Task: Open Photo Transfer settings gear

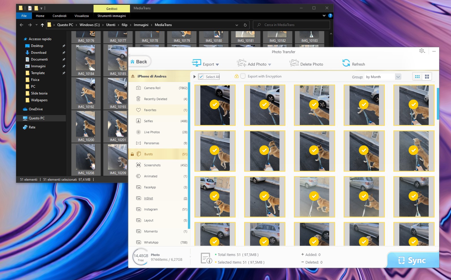Action: click(x=422, y=51)
